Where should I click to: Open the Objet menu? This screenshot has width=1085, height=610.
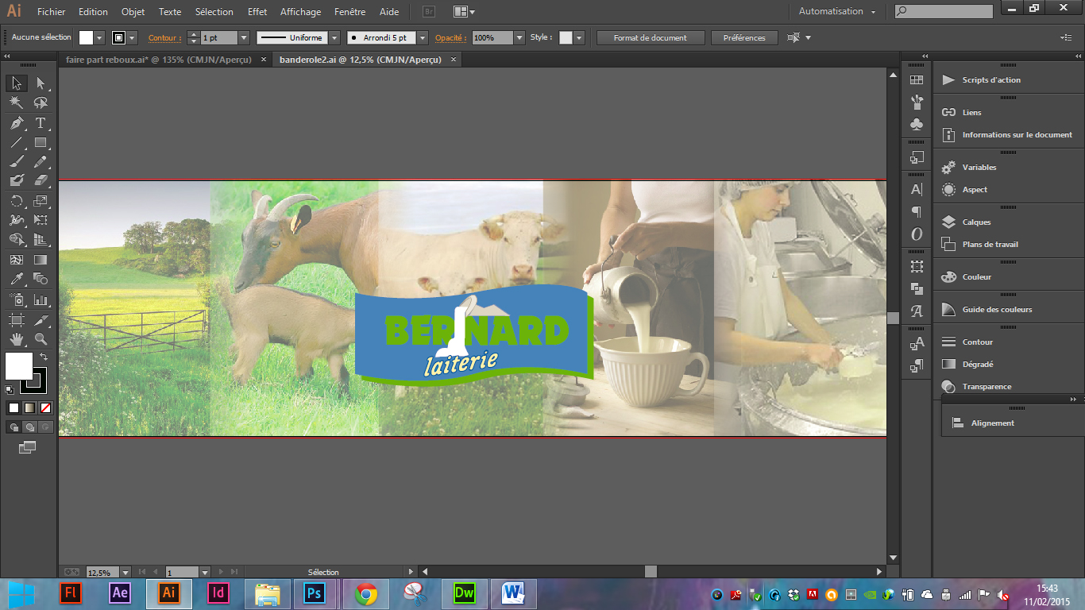point(133,12)
